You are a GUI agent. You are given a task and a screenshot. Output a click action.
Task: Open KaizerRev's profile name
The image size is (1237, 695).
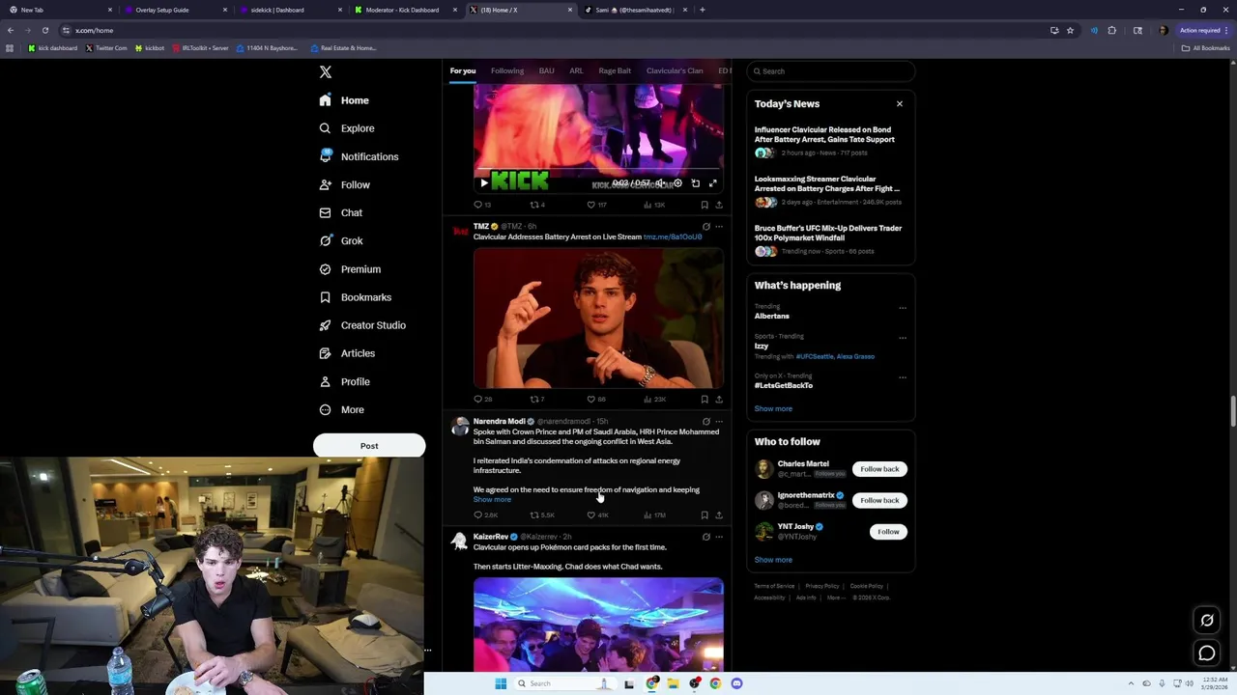pyautogui.click(x=491, y=537)
